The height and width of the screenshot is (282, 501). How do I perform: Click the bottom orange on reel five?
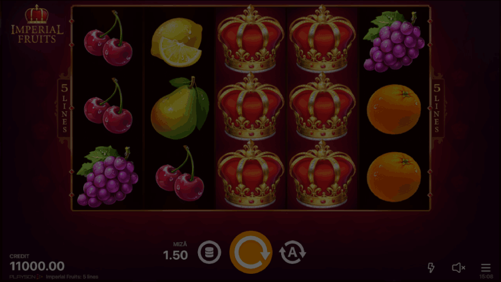pos(394,177)
